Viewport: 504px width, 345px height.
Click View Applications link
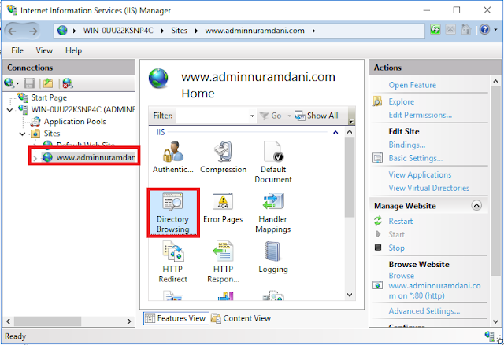(420, 174)
